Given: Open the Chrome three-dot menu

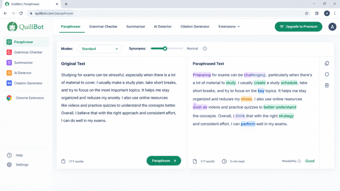Looking at the screenshot, I should pyautogui.click(x=335, y=13).
